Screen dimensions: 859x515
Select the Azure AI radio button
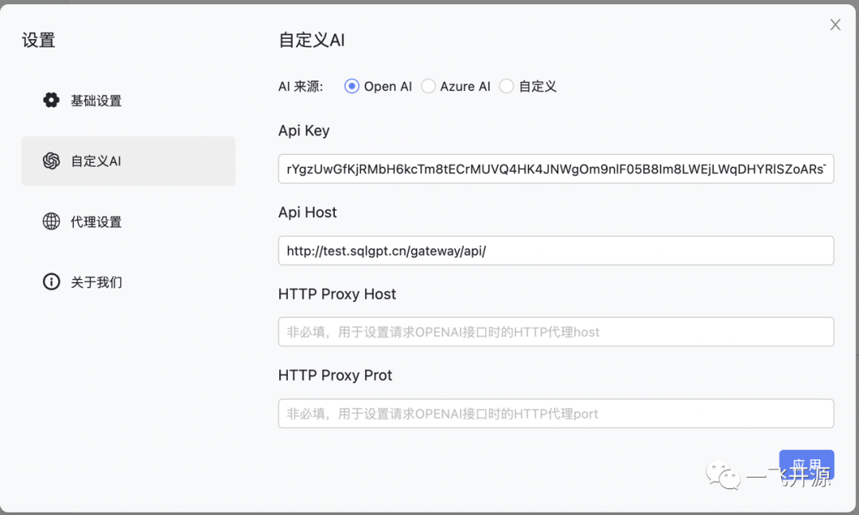428,87
